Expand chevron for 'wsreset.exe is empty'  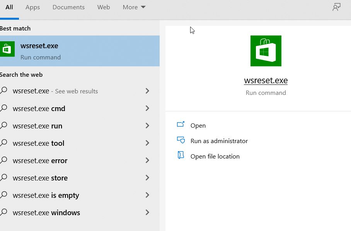[x=147, y=195]
